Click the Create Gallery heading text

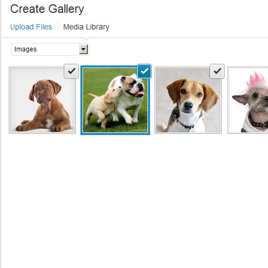(47, 9)
